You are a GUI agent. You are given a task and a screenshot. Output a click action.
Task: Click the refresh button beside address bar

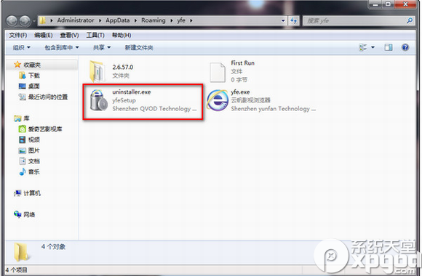point(294,20)
